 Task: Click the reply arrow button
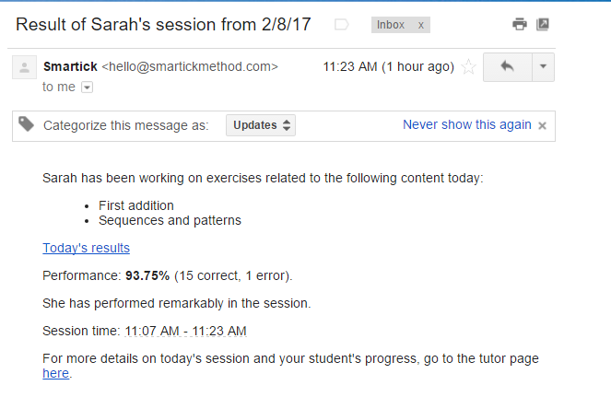tap(508, 67)
